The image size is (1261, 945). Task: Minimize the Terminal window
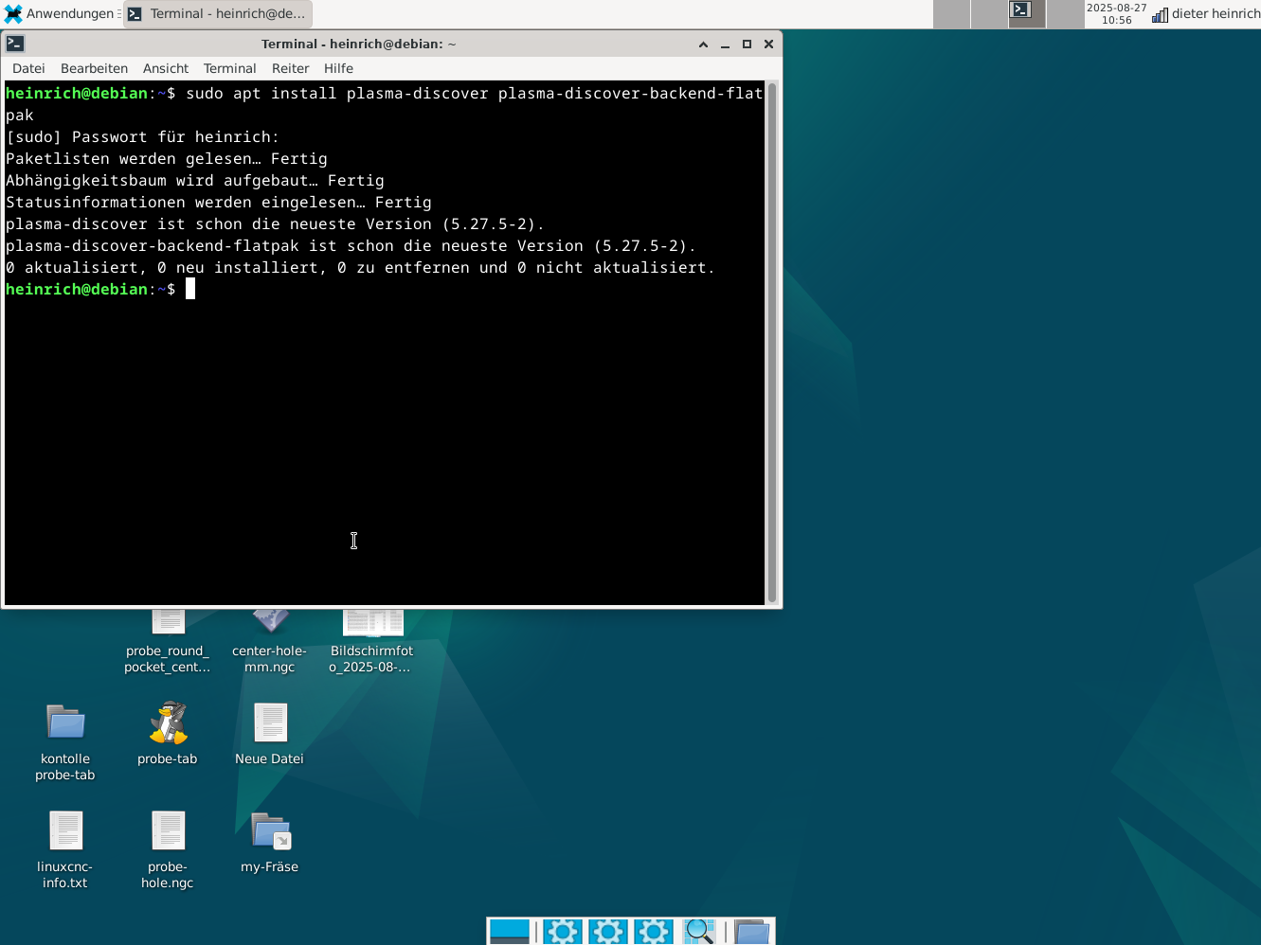(725, 45)
